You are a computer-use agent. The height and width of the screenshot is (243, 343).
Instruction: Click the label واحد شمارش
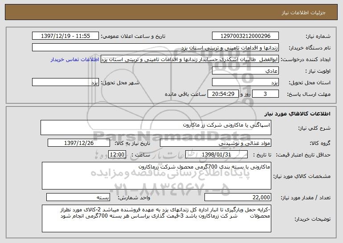[134, 198]
